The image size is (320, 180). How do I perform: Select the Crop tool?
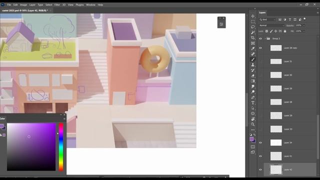coord(253,38)
